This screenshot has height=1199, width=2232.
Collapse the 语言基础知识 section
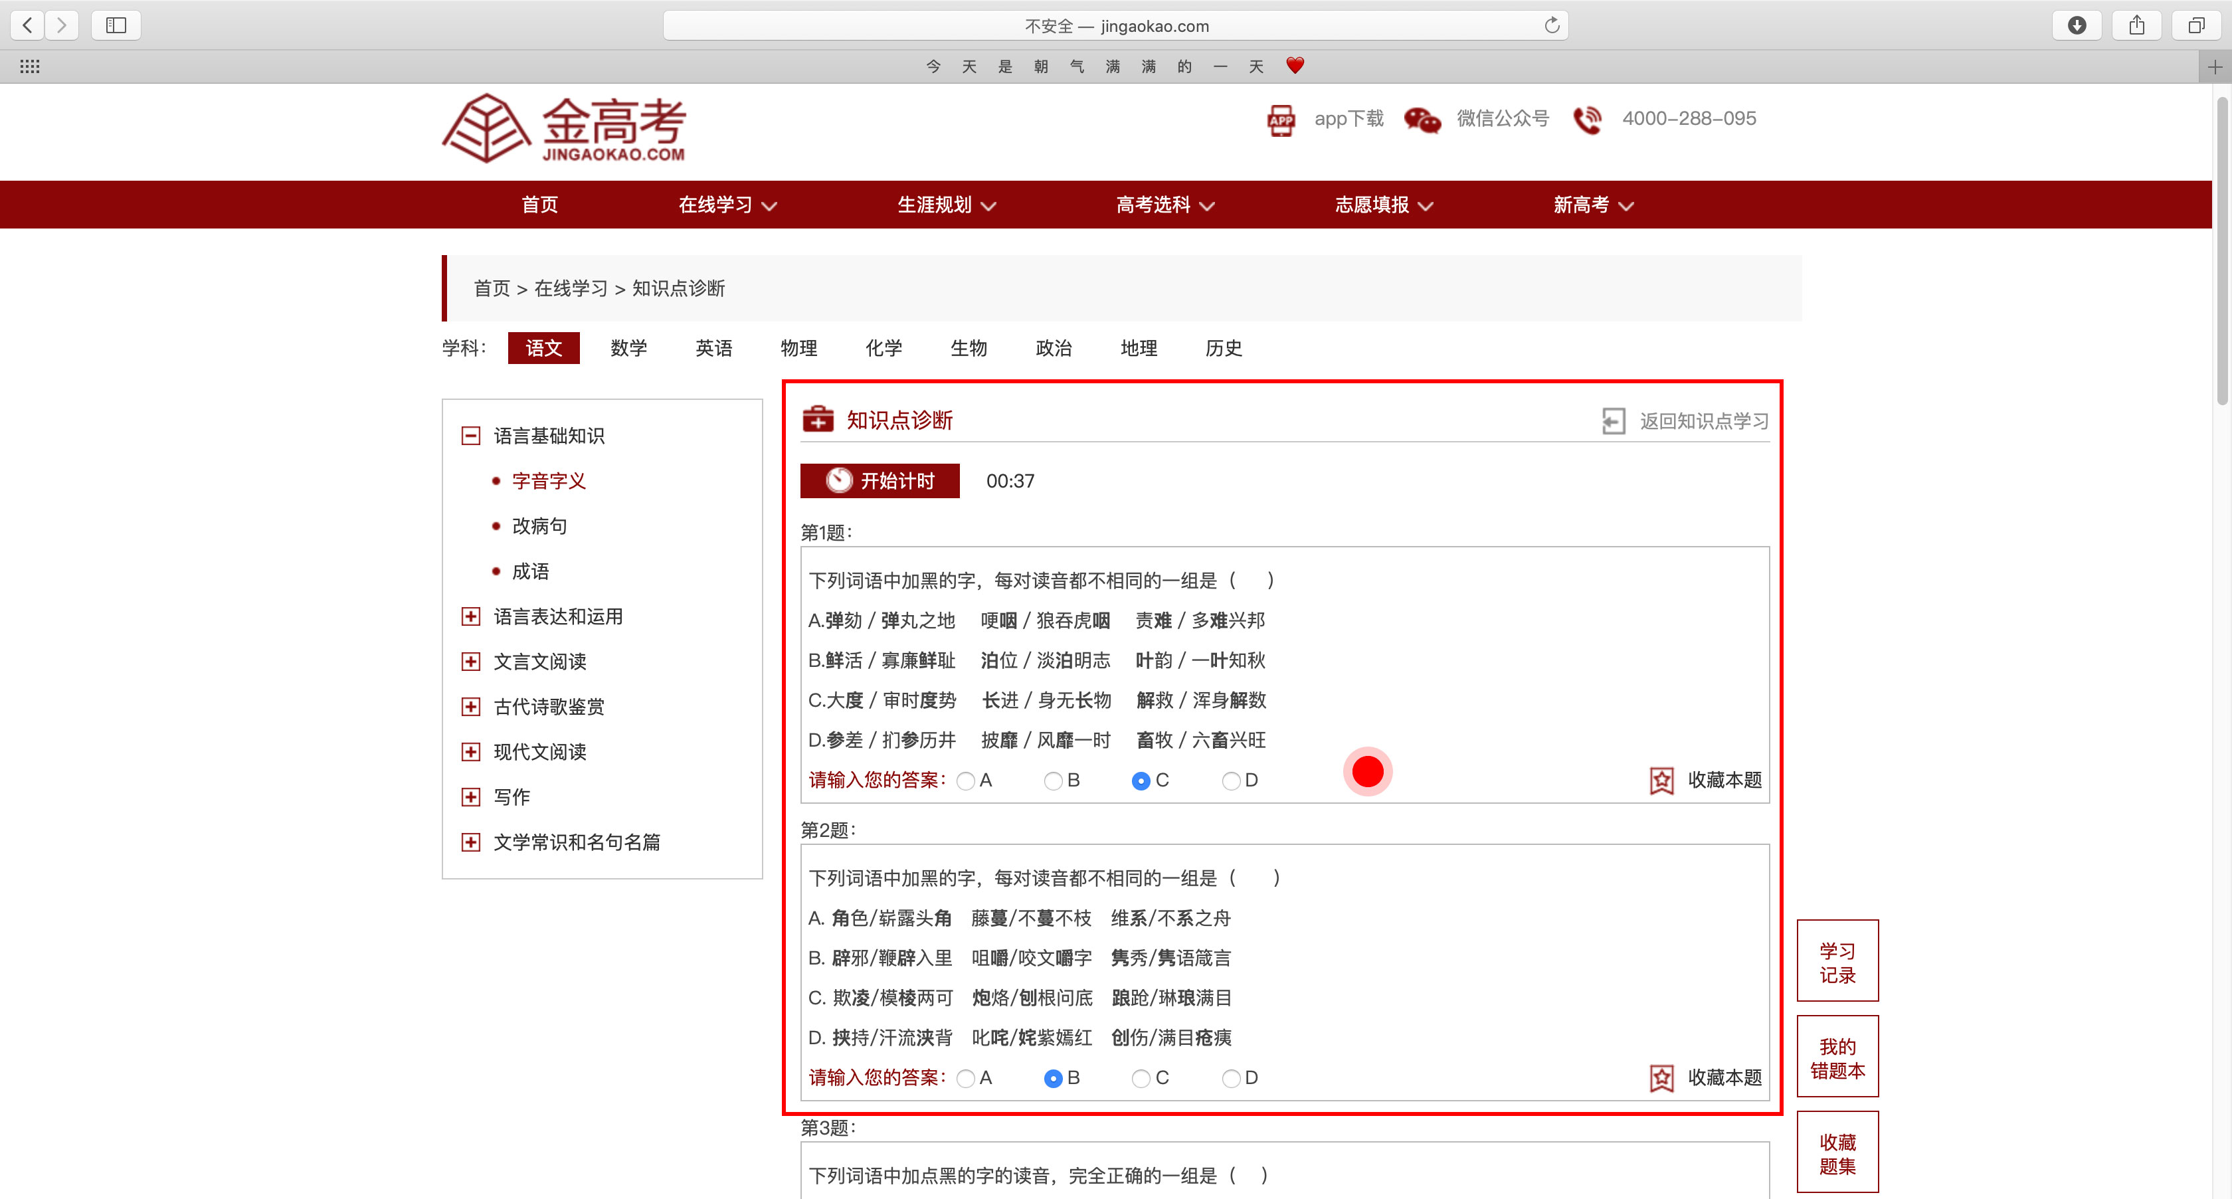pos(470,436)
